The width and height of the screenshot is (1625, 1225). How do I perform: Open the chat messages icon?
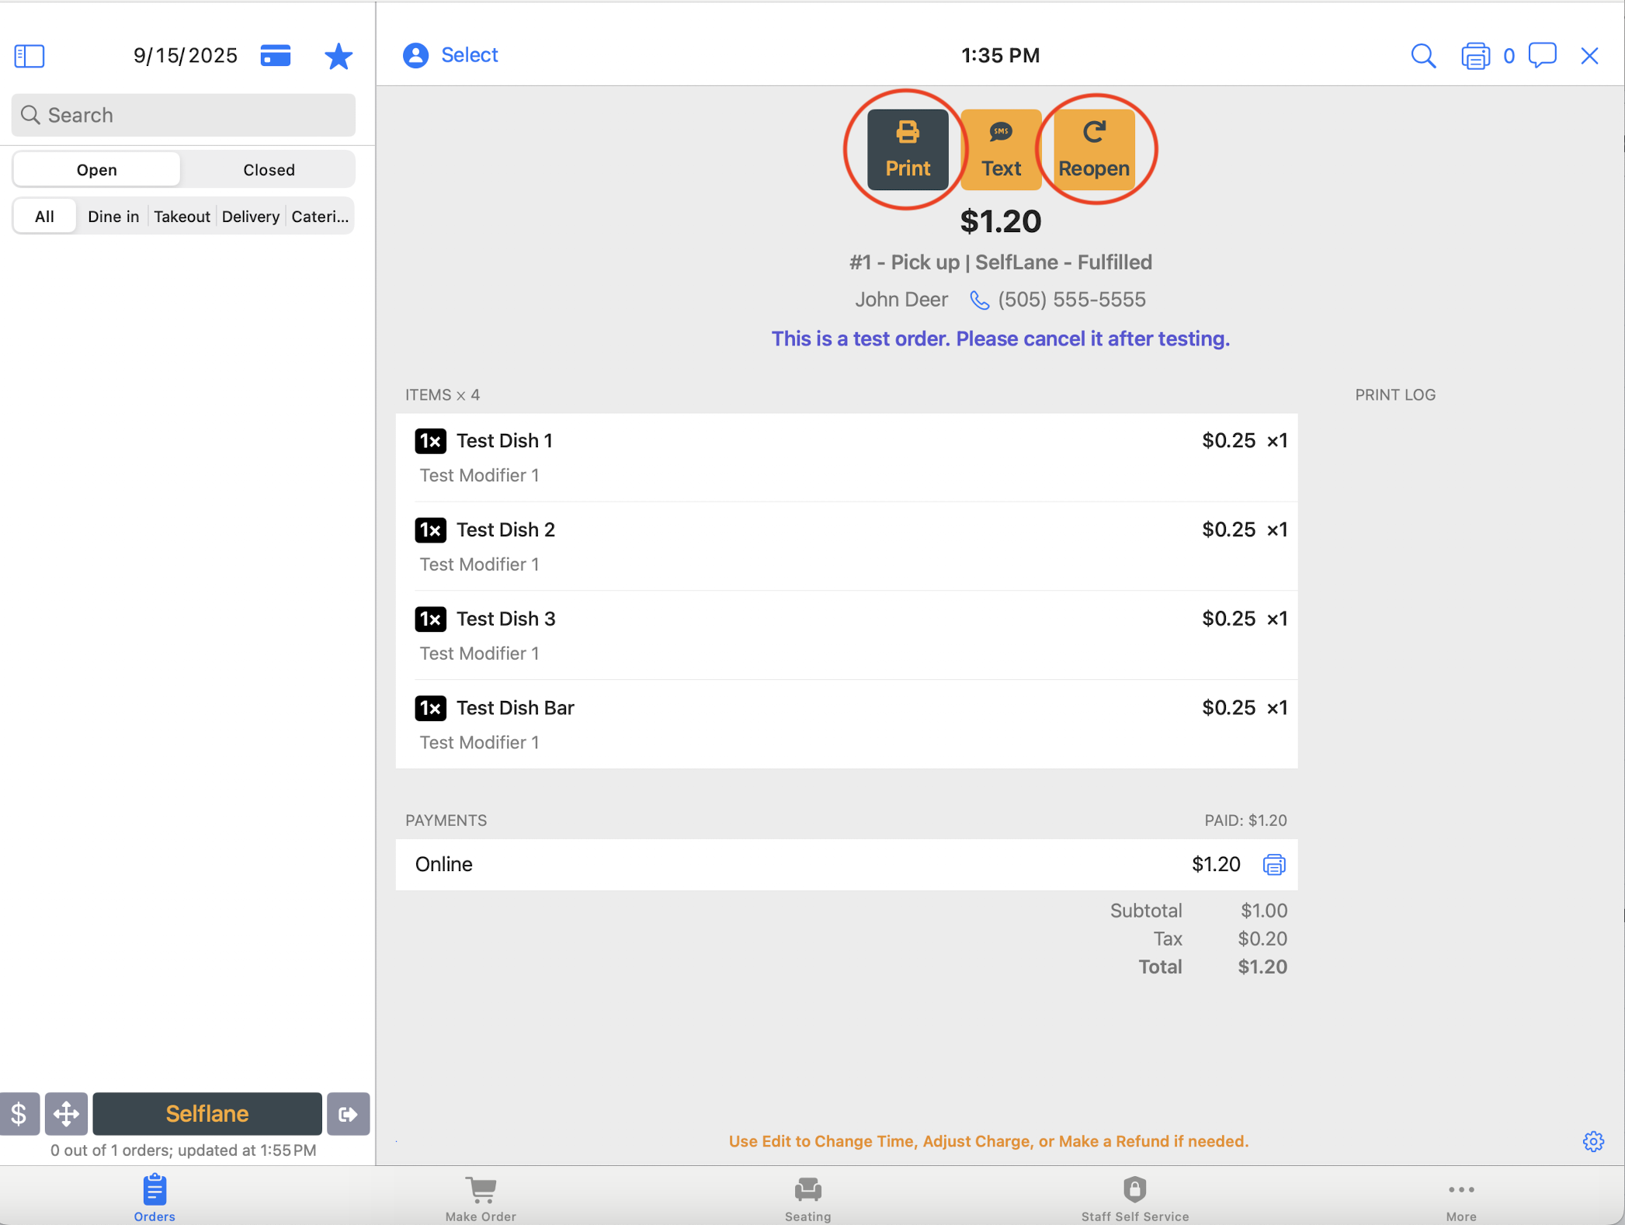coord(1542,56)
